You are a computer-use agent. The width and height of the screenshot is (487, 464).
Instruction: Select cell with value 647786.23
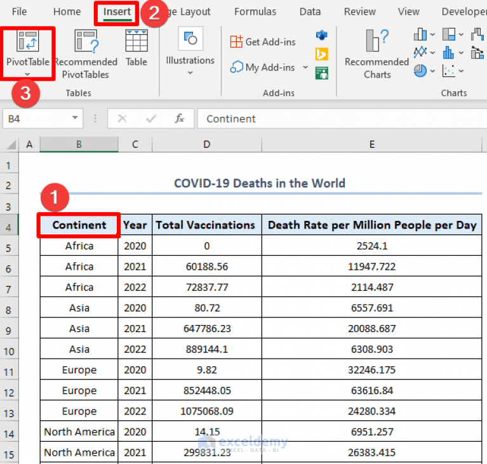click(x=207, y=328)
